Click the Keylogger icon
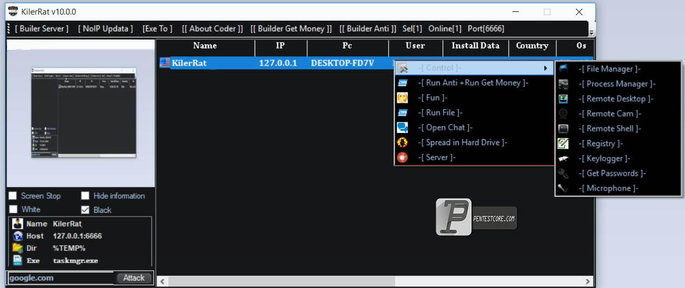 point(563,159)
